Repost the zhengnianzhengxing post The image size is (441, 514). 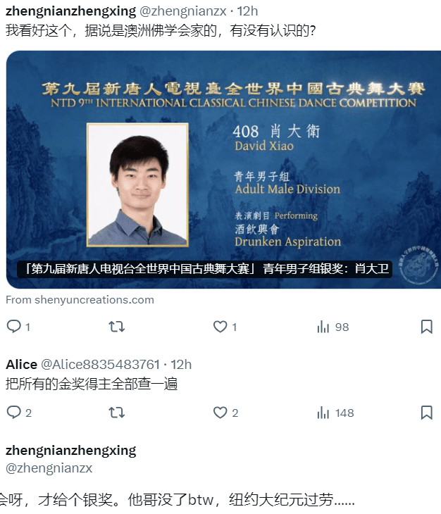tap(116, 327)
